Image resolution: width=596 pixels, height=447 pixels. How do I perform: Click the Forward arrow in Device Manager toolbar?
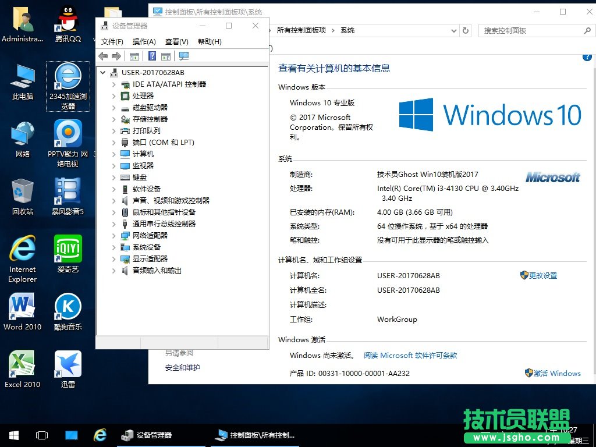click(x=116, y=56)
